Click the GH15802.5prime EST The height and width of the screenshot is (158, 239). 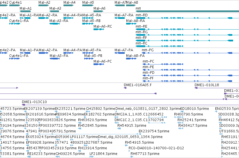coord(88,112)
